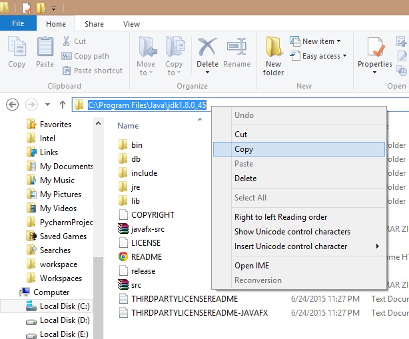Open the File menu tab
The height and width of the screenshot is (339, 409).
[x=18, y=23]
